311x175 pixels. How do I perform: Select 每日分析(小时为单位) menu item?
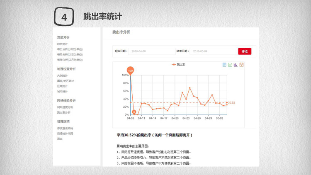point(70,49)
